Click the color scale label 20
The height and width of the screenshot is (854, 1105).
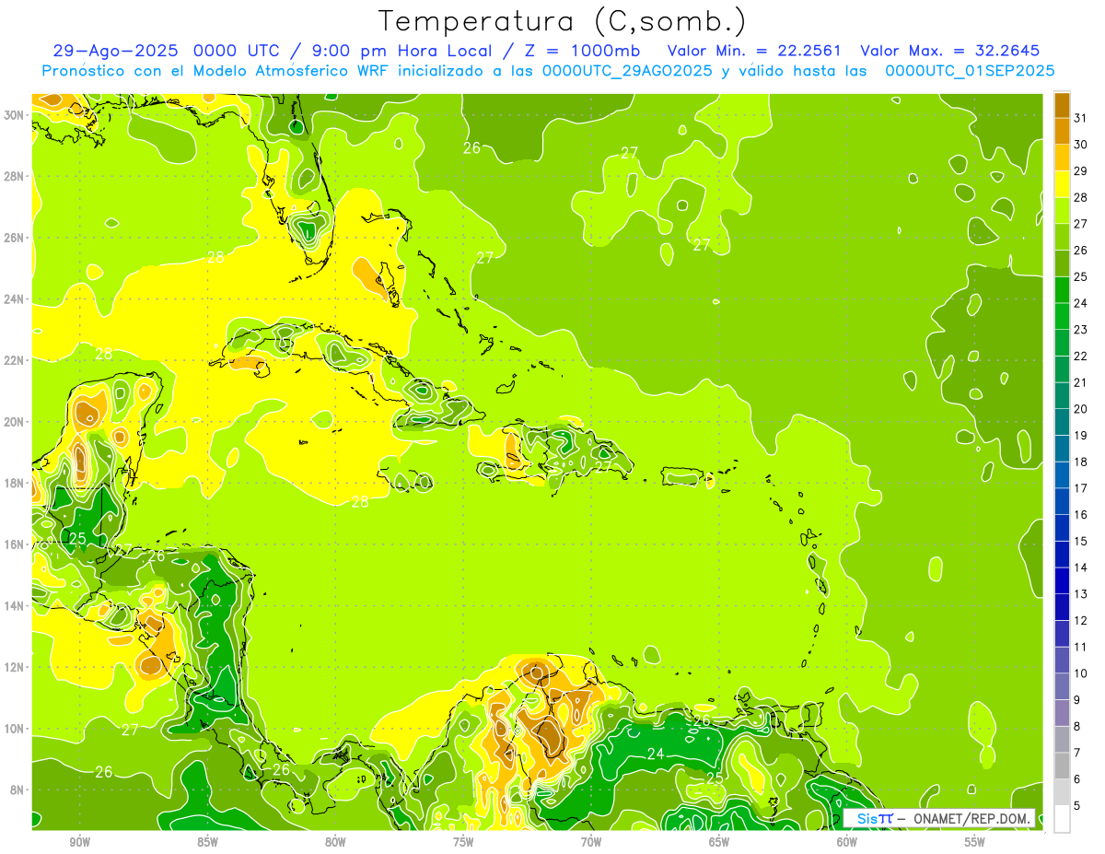(1080, 409)
